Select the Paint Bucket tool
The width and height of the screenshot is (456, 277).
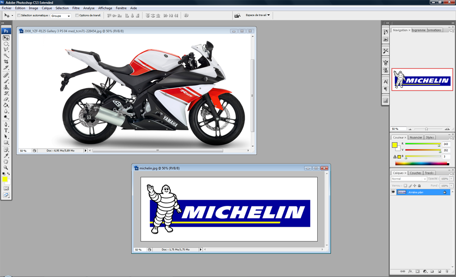[6, 105]
